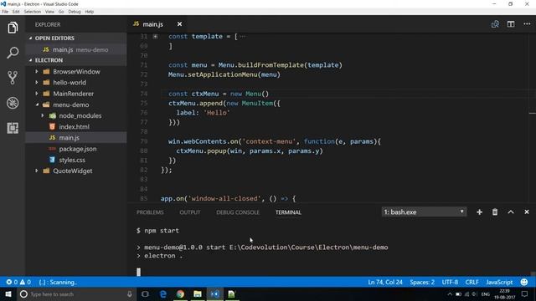Open Windows Start menu
This screenshot has height=301, width=536.
point(8,294)
